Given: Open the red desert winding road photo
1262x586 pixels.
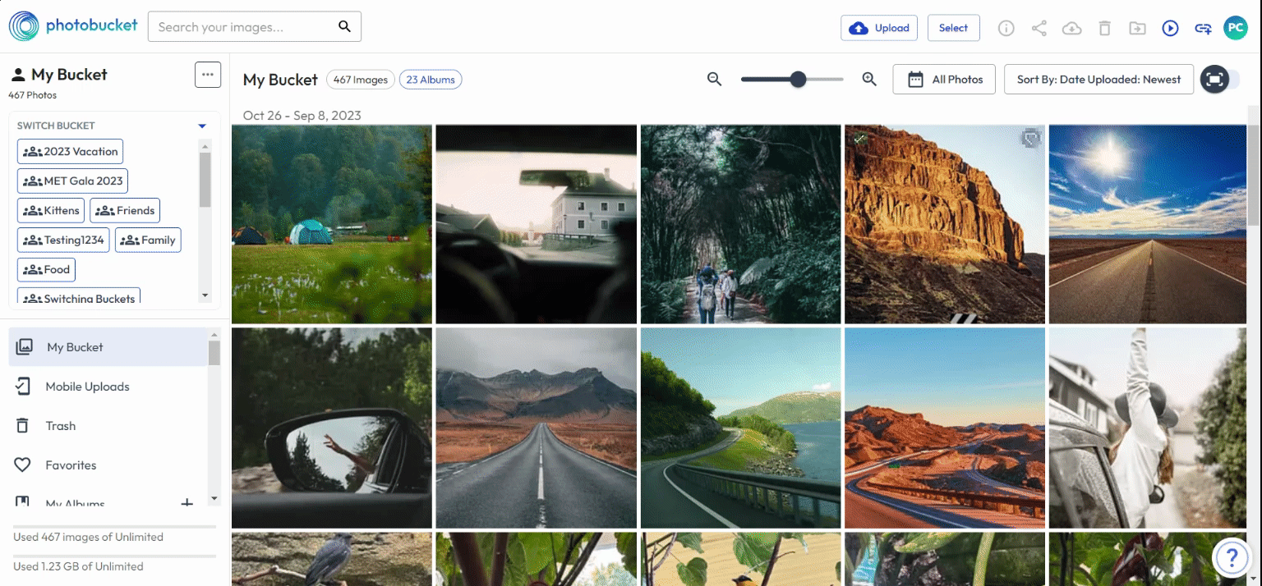Looking at the screenshot, I should (x=945, y=428).
